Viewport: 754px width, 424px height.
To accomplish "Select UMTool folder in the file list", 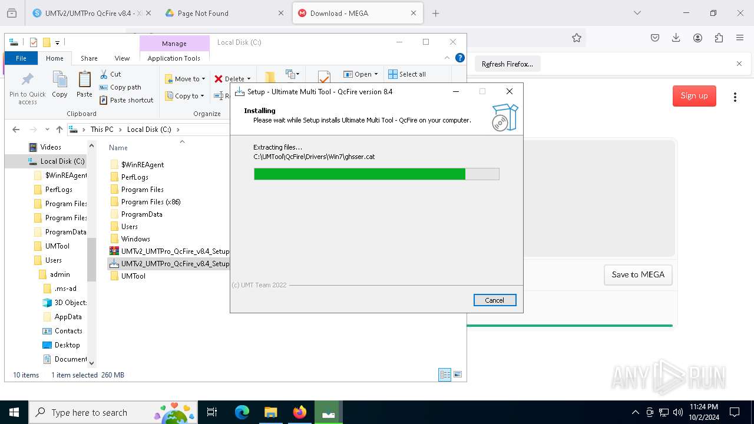I will click(x=133, y=276).
